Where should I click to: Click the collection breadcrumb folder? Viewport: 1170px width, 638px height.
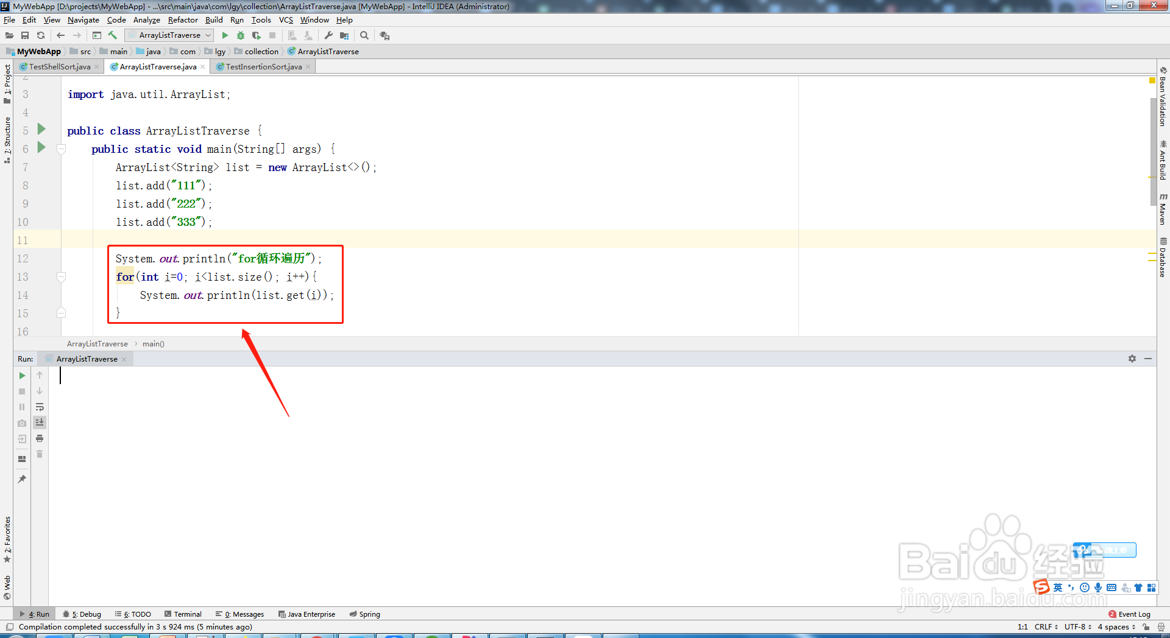point(257,52)
